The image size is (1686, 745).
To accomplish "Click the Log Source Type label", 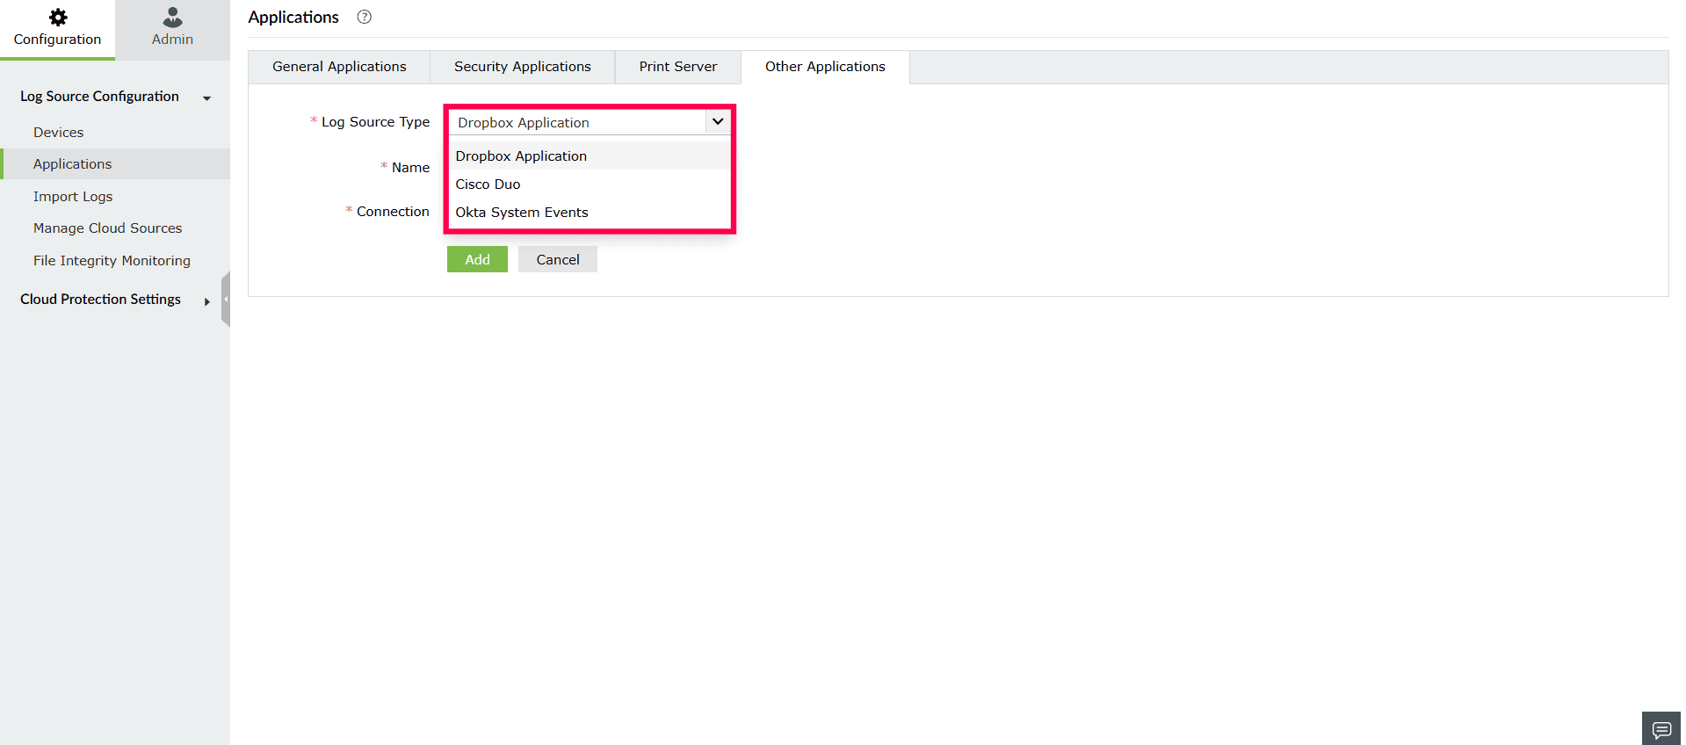I will pos(375,122).
